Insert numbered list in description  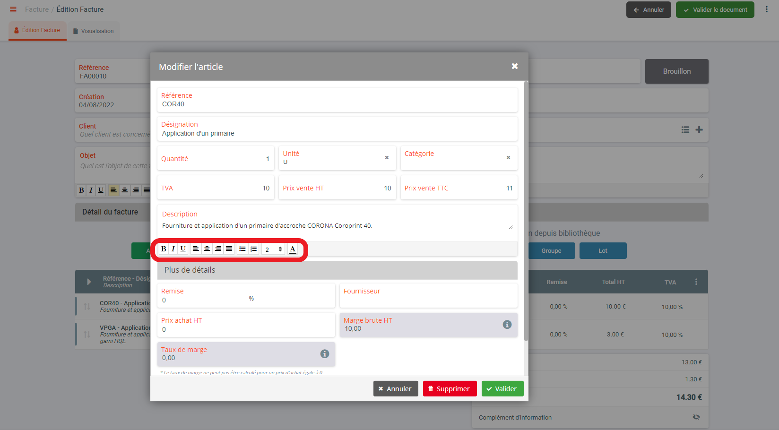tap(254, 249)
